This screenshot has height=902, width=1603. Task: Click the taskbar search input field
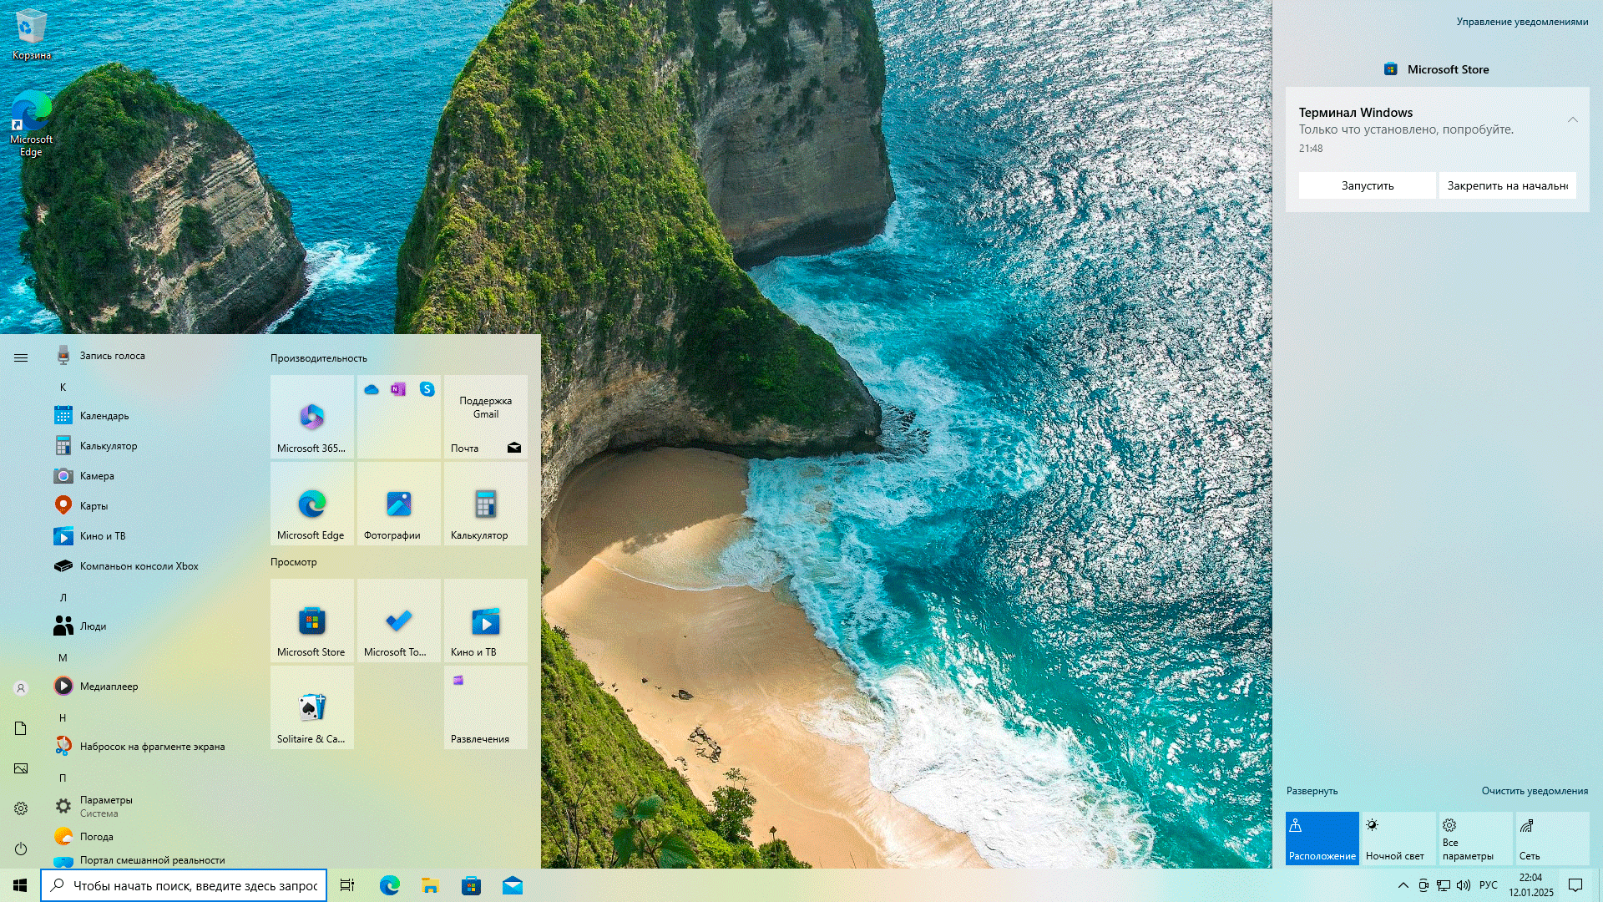coord(195,885)
